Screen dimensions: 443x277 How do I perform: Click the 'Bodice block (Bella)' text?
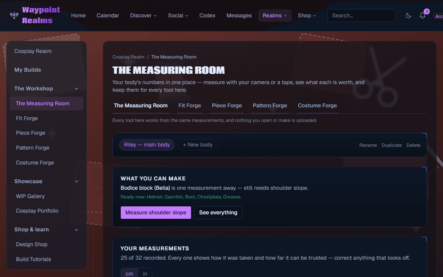click(145, 188)
